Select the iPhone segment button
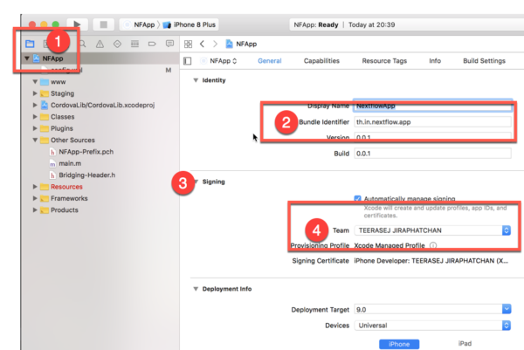The width and height of the screenshot is (524, 350). tap(399, 344)
